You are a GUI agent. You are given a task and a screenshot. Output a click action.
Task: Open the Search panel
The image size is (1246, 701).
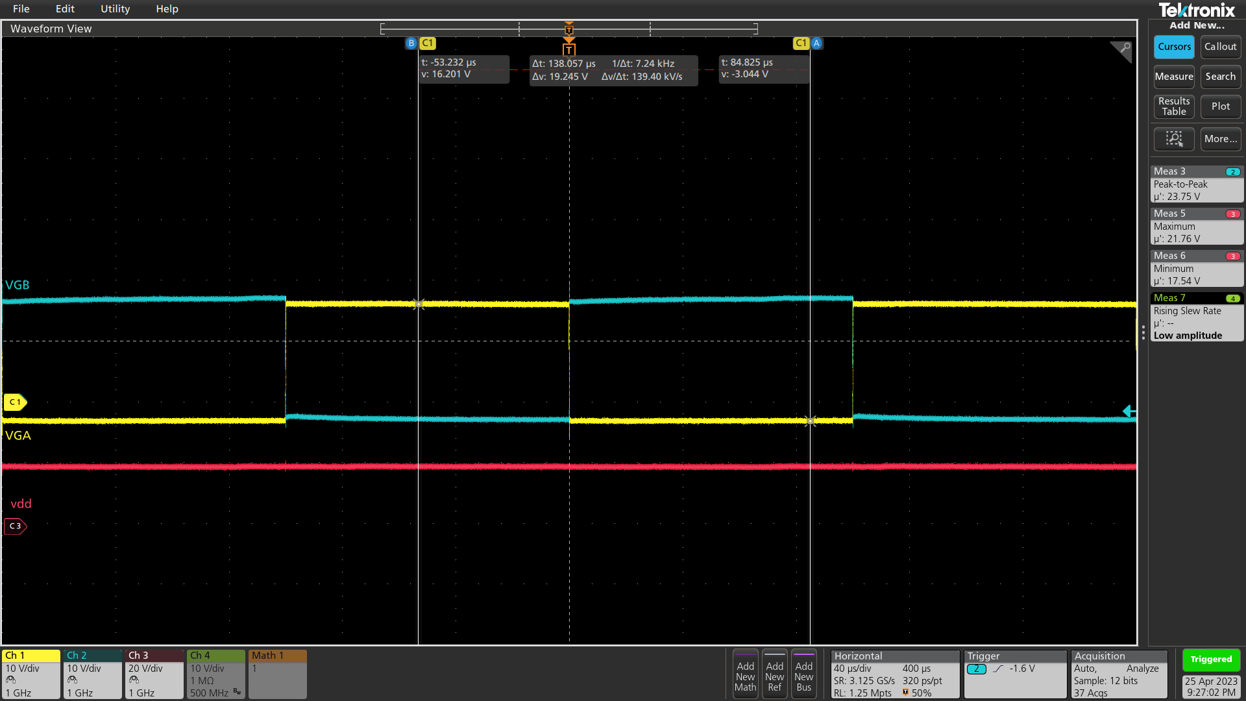[x=1220, y=77]
